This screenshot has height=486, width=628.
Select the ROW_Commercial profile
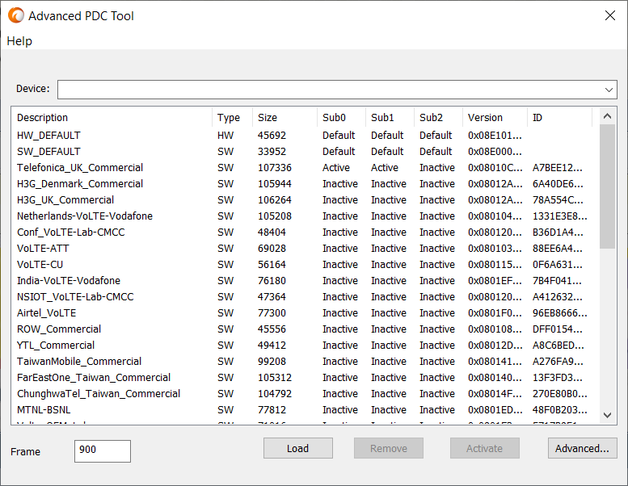(305, 329)
